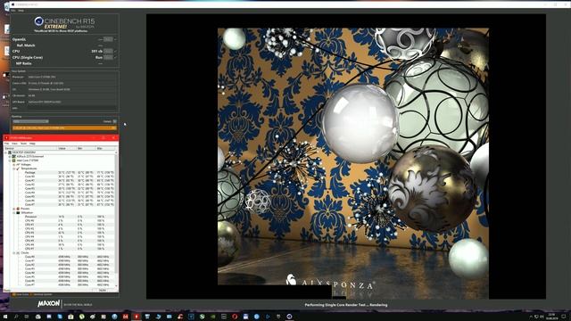This screenshot has width=571, height=321.
Task: Click the HWMonitor title bar icon
Action: [6, 138]
